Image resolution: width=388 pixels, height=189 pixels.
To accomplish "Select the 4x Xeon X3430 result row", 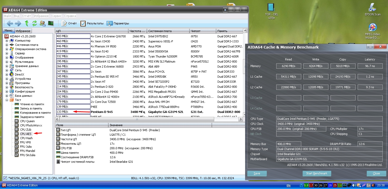I will click(x=149, y=41).
